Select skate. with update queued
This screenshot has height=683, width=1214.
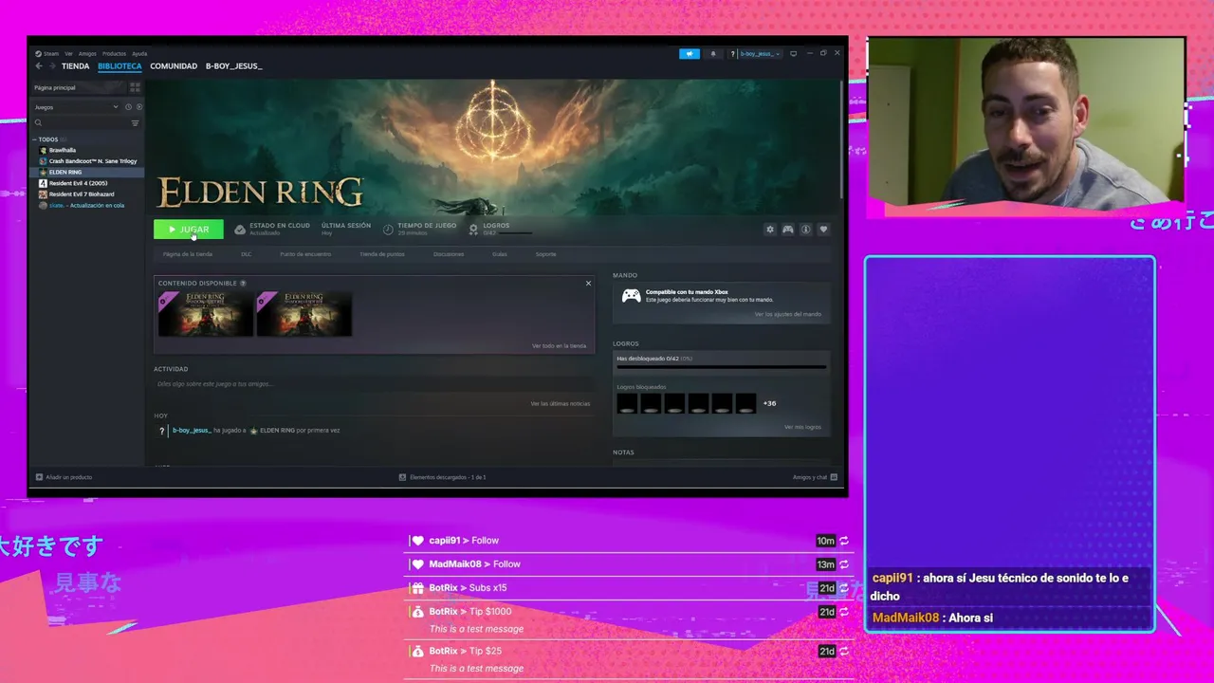[85, 206]
